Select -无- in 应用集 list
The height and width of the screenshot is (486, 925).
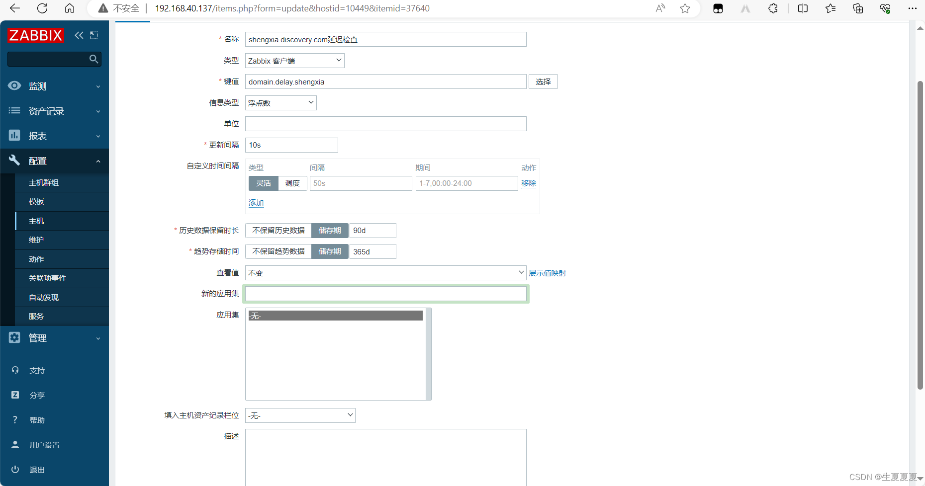[336, 316]
